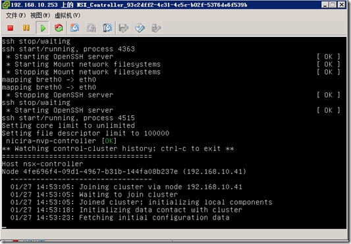Click 'ssh start/running, process 4515' line

click(x=68, y=118)
